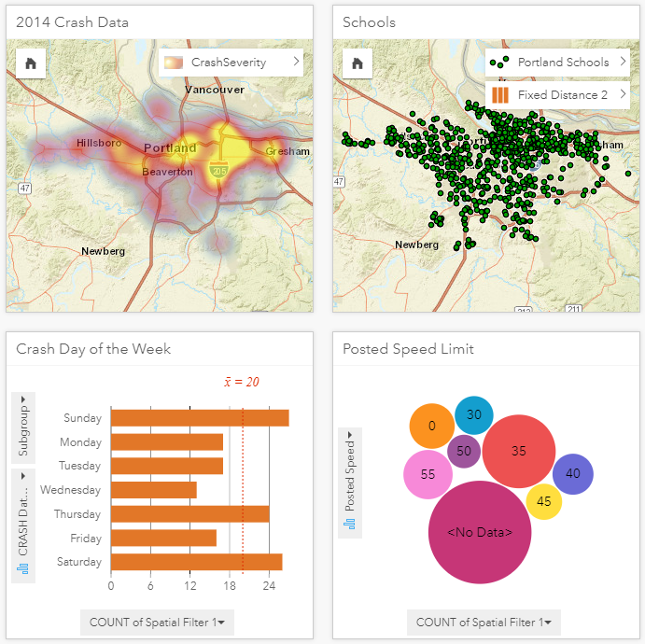Expand the Portland Schools layer chevron
Image resolution: width=645 pixels, height=644 pixels.
point(623,62)
